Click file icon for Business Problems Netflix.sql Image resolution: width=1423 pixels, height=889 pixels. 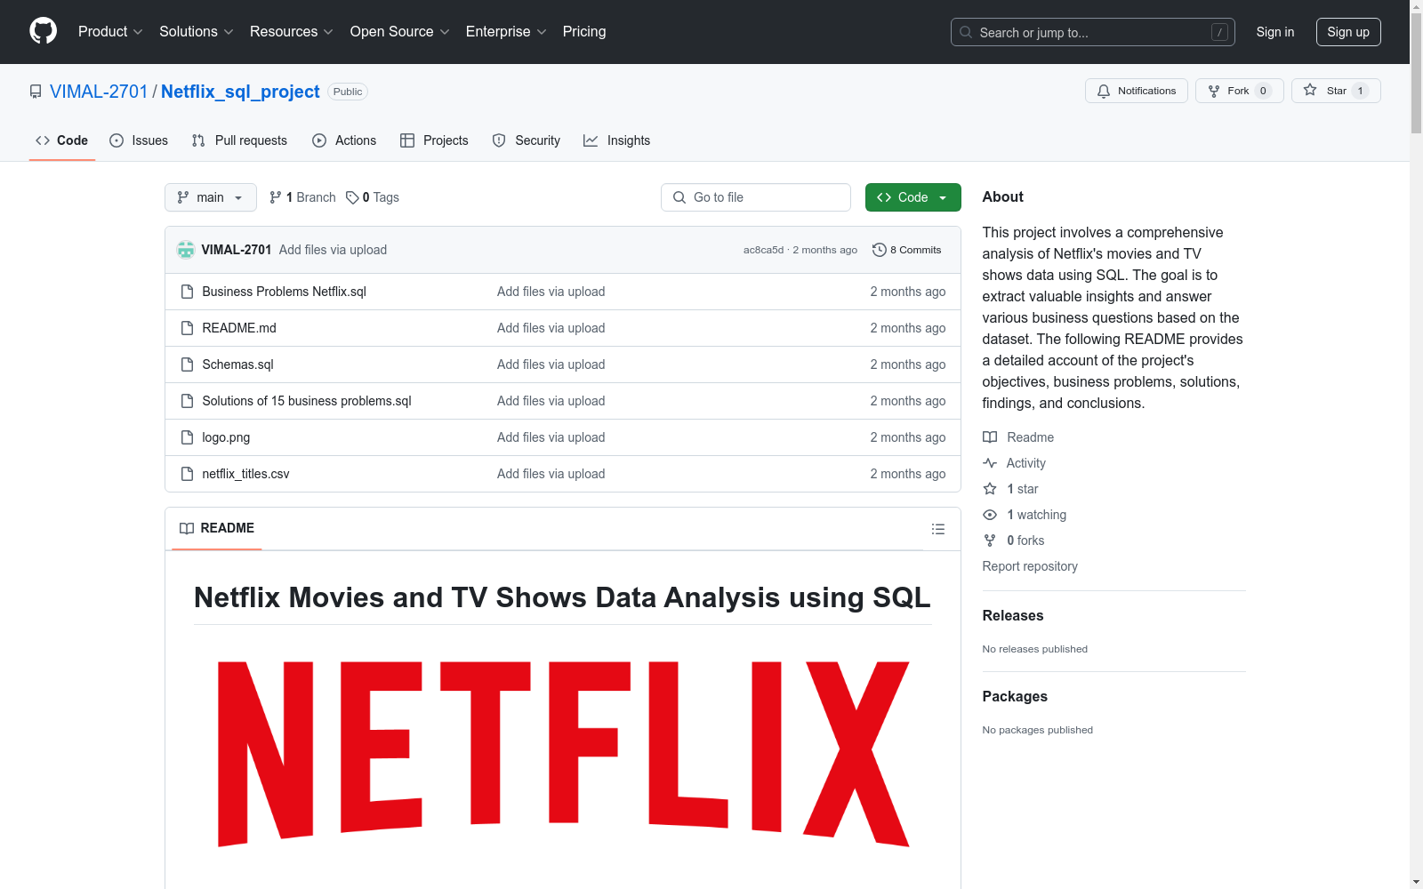pos(187,292)
